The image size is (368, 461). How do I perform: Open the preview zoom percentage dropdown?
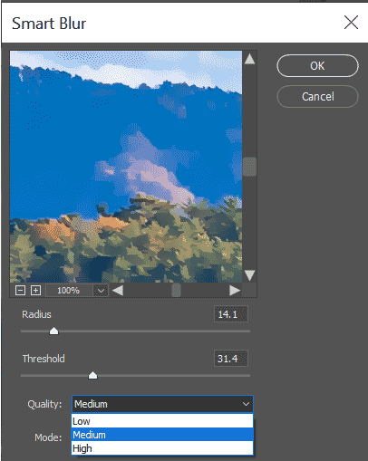[x=101, y=291]
